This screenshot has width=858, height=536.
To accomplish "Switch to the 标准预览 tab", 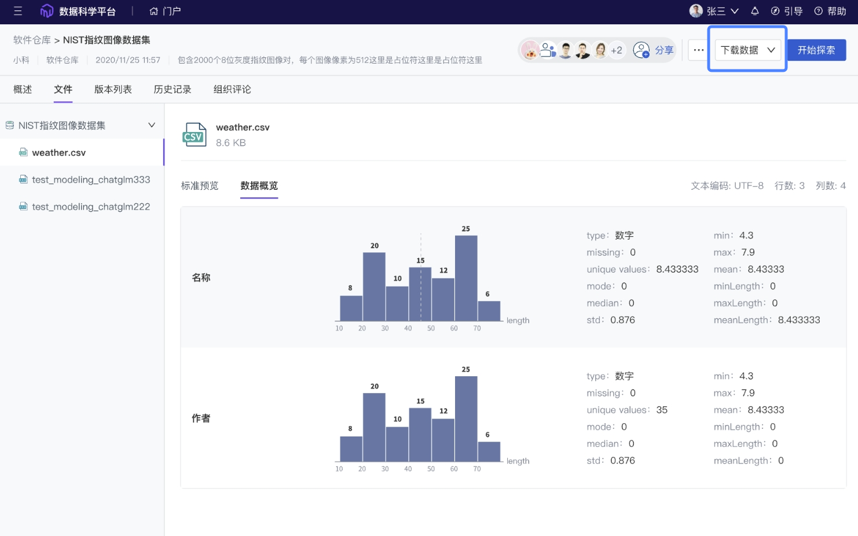I will click(x=199, y=186).
